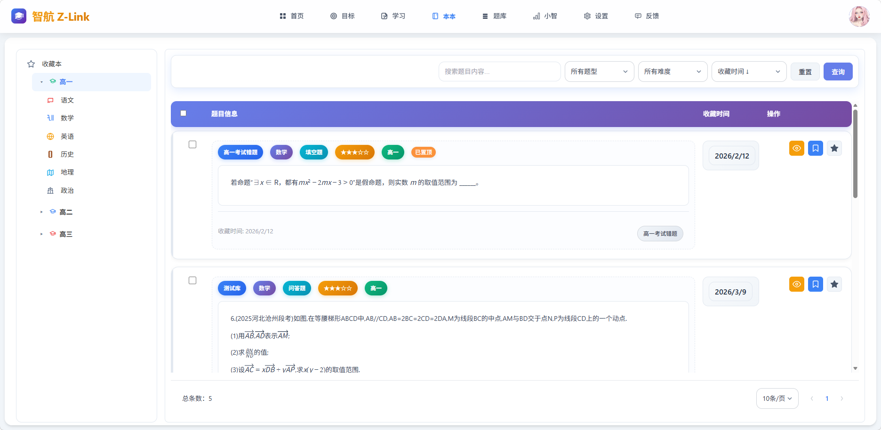Viewport: 881px width, 430px height.
Task: Focus the 搜索题目内容 search field
Action: pyautogui.click(x=500, y=72)
